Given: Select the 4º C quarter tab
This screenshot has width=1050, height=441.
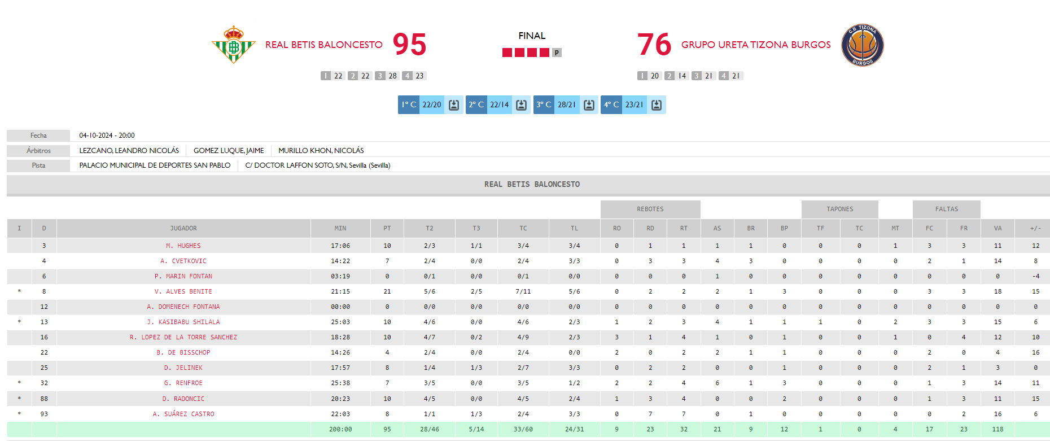Looking at the screenshot, I should 611,105.
